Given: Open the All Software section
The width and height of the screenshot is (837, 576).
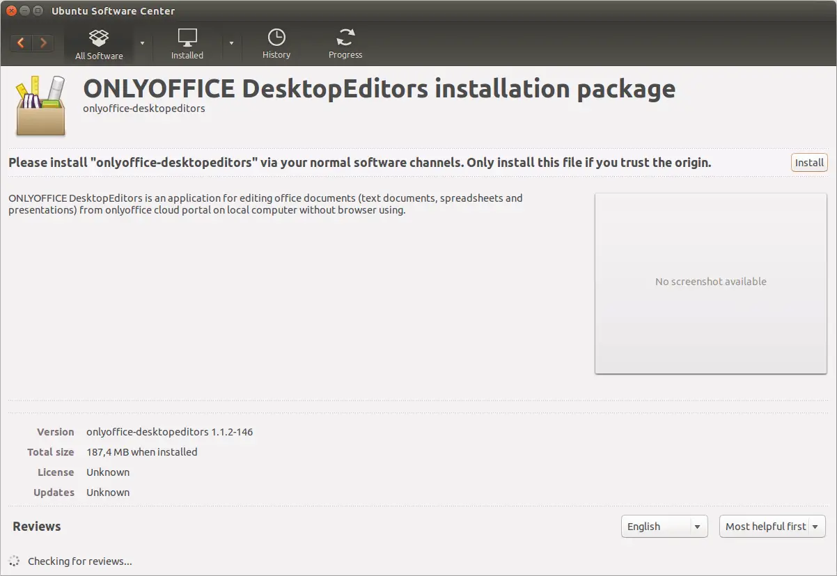Looking at the screenshot, I should tap(99, 45).
